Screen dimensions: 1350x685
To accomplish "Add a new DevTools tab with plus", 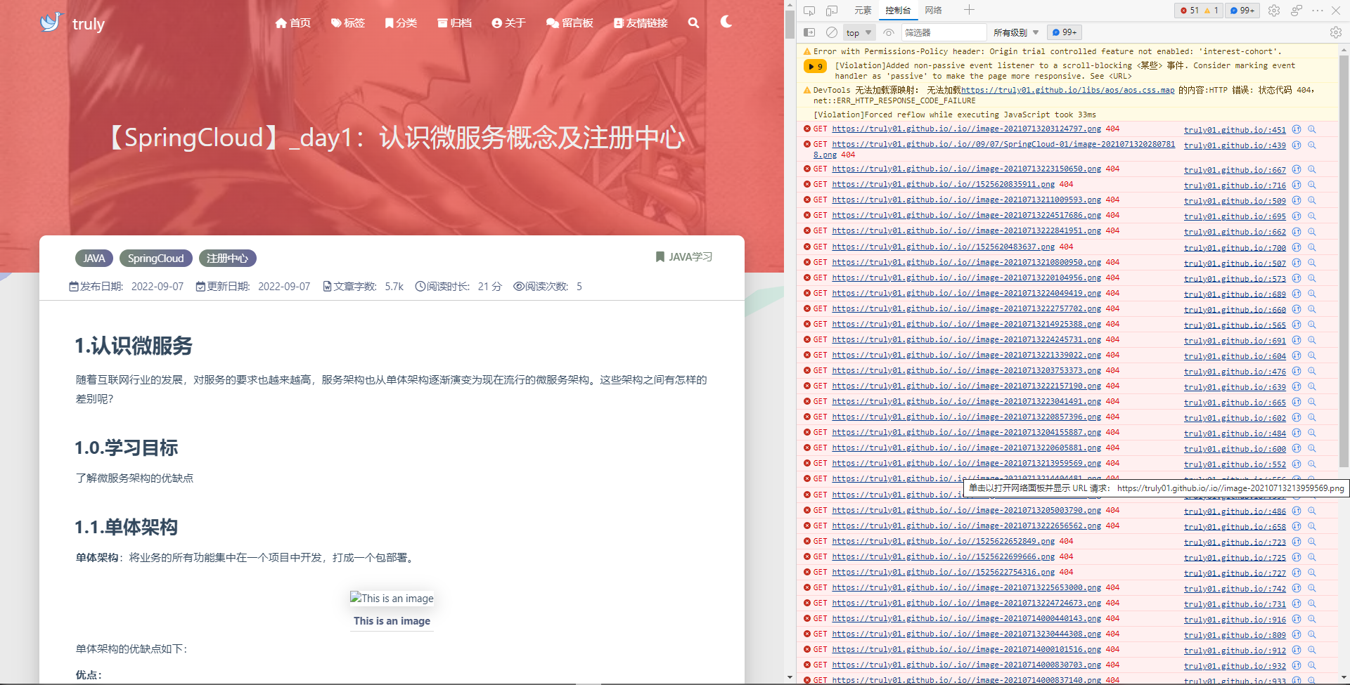I will pos(969,10).
